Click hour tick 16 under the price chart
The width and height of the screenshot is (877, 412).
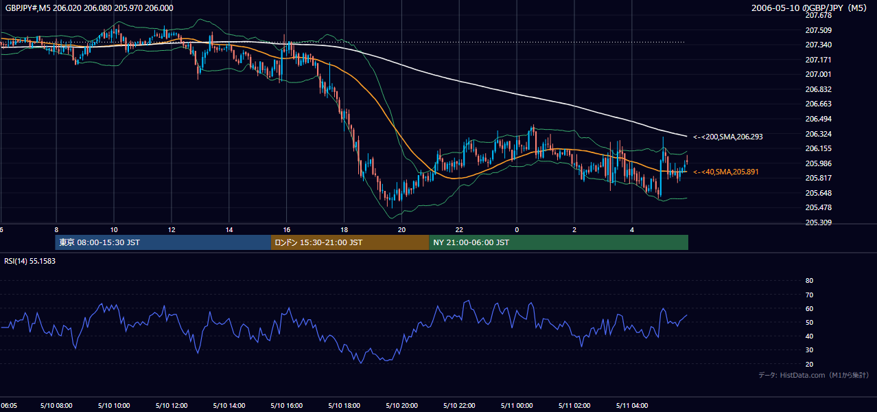coord(287,229)
